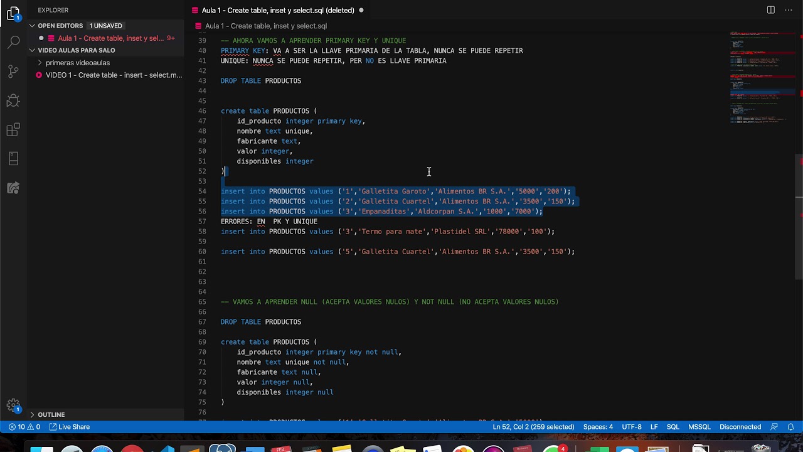Click SQL file icon in breadcrumb
Image resolution: width=803 pixels, height=452 pixels.
[198, 26]
